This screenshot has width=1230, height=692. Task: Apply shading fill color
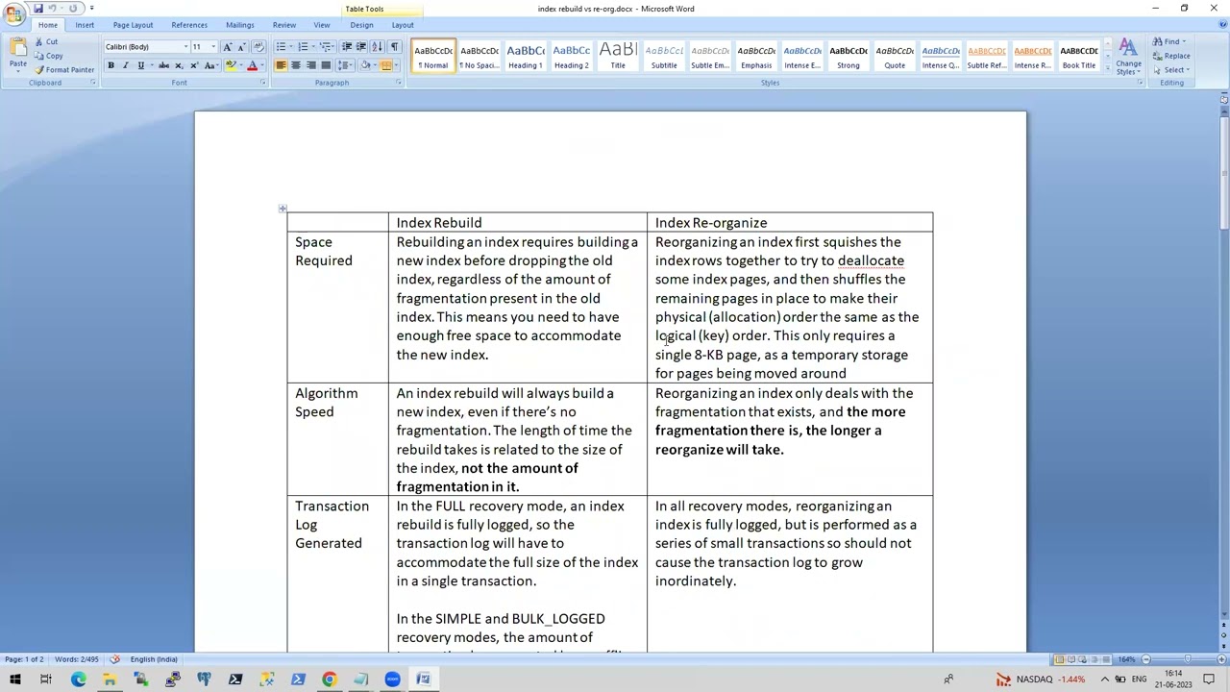coord(365,65)
